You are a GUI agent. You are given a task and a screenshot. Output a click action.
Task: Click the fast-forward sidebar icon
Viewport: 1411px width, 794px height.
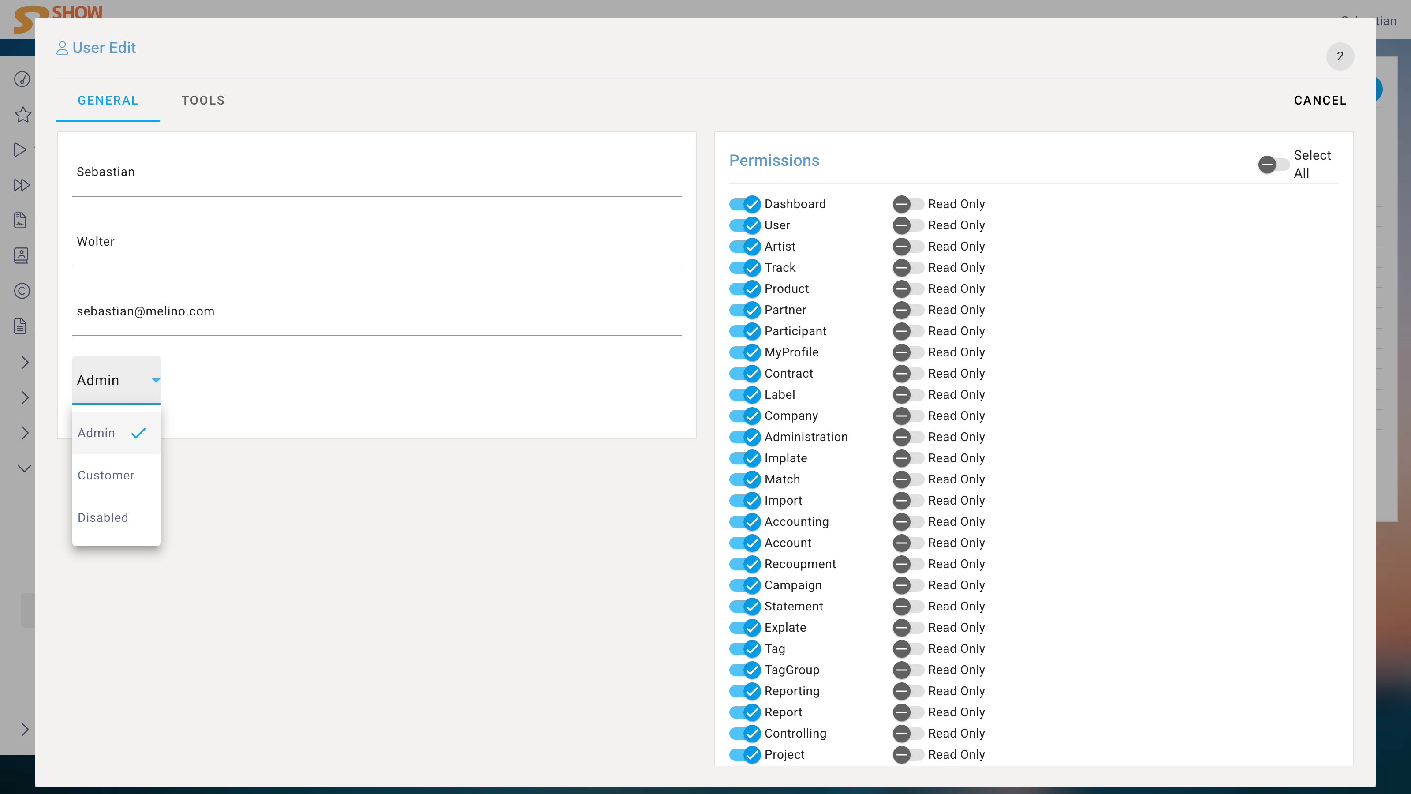click(21, 185)
